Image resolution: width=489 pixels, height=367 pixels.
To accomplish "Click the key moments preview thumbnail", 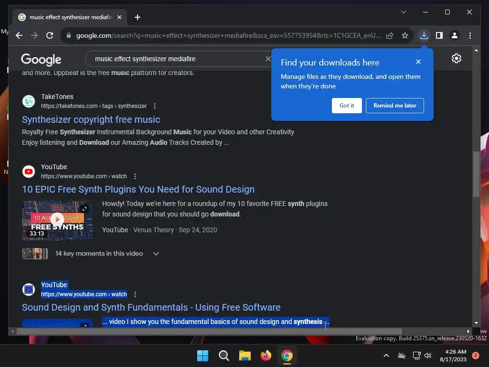I will click(x=35, y=254).
